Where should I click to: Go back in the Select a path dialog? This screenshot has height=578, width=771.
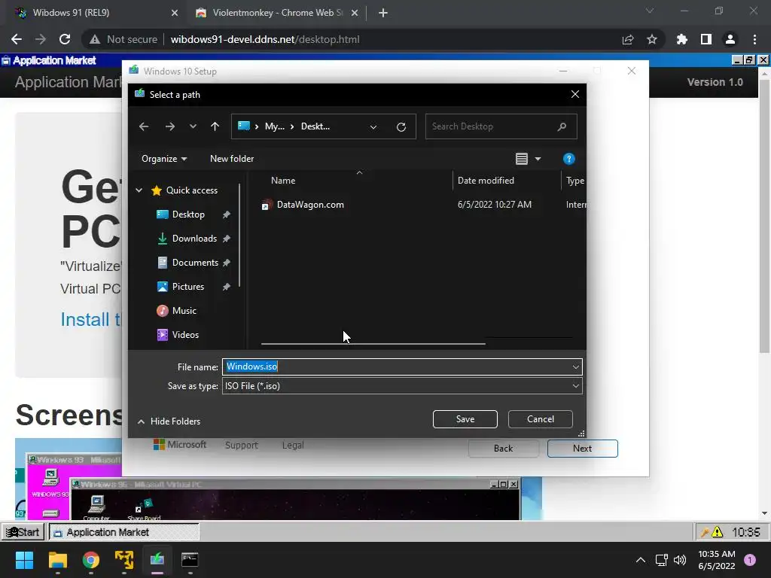tap(144, 126)
